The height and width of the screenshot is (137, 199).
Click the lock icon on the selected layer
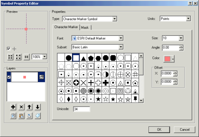41,77
